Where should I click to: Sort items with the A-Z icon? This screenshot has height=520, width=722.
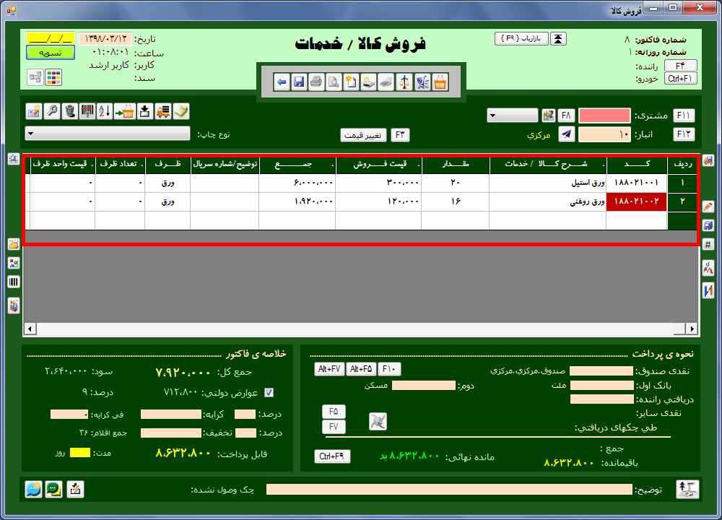coord(104,113)
